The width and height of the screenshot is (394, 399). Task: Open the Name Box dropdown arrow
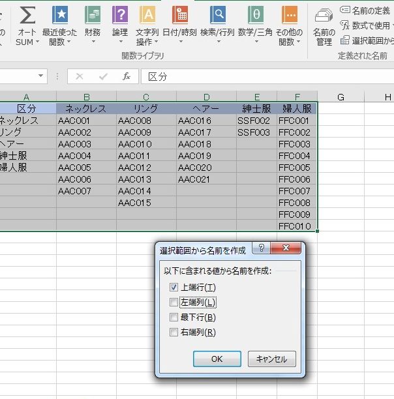coord(40,76)
